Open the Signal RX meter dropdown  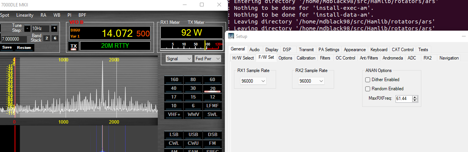[179, 59]
